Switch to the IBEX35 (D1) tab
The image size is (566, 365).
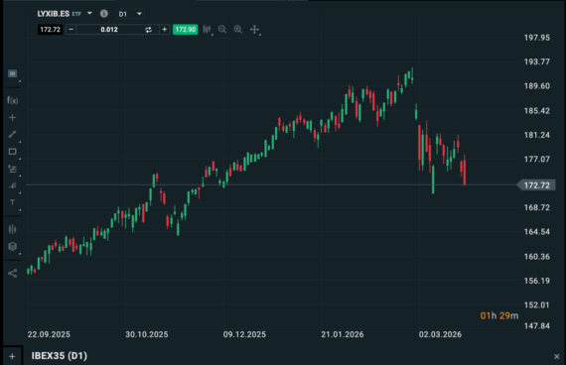60,356
